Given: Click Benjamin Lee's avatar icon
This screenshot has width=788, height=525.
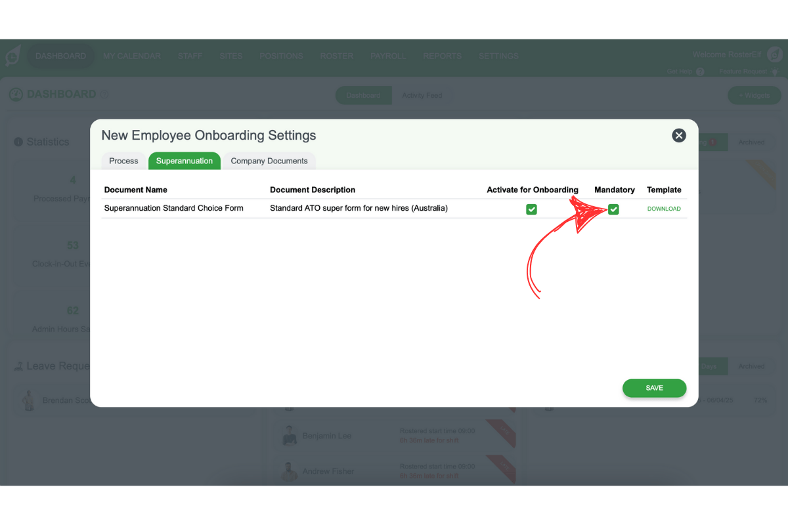Looking at the screenshot, I should click(290, 436).
